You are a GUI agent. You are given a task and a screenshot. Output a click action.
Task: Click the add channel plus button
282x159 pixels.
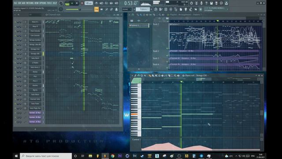[35, 129]
